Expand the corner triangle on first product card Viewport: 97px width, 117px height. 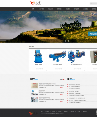(x=47, y=70)
